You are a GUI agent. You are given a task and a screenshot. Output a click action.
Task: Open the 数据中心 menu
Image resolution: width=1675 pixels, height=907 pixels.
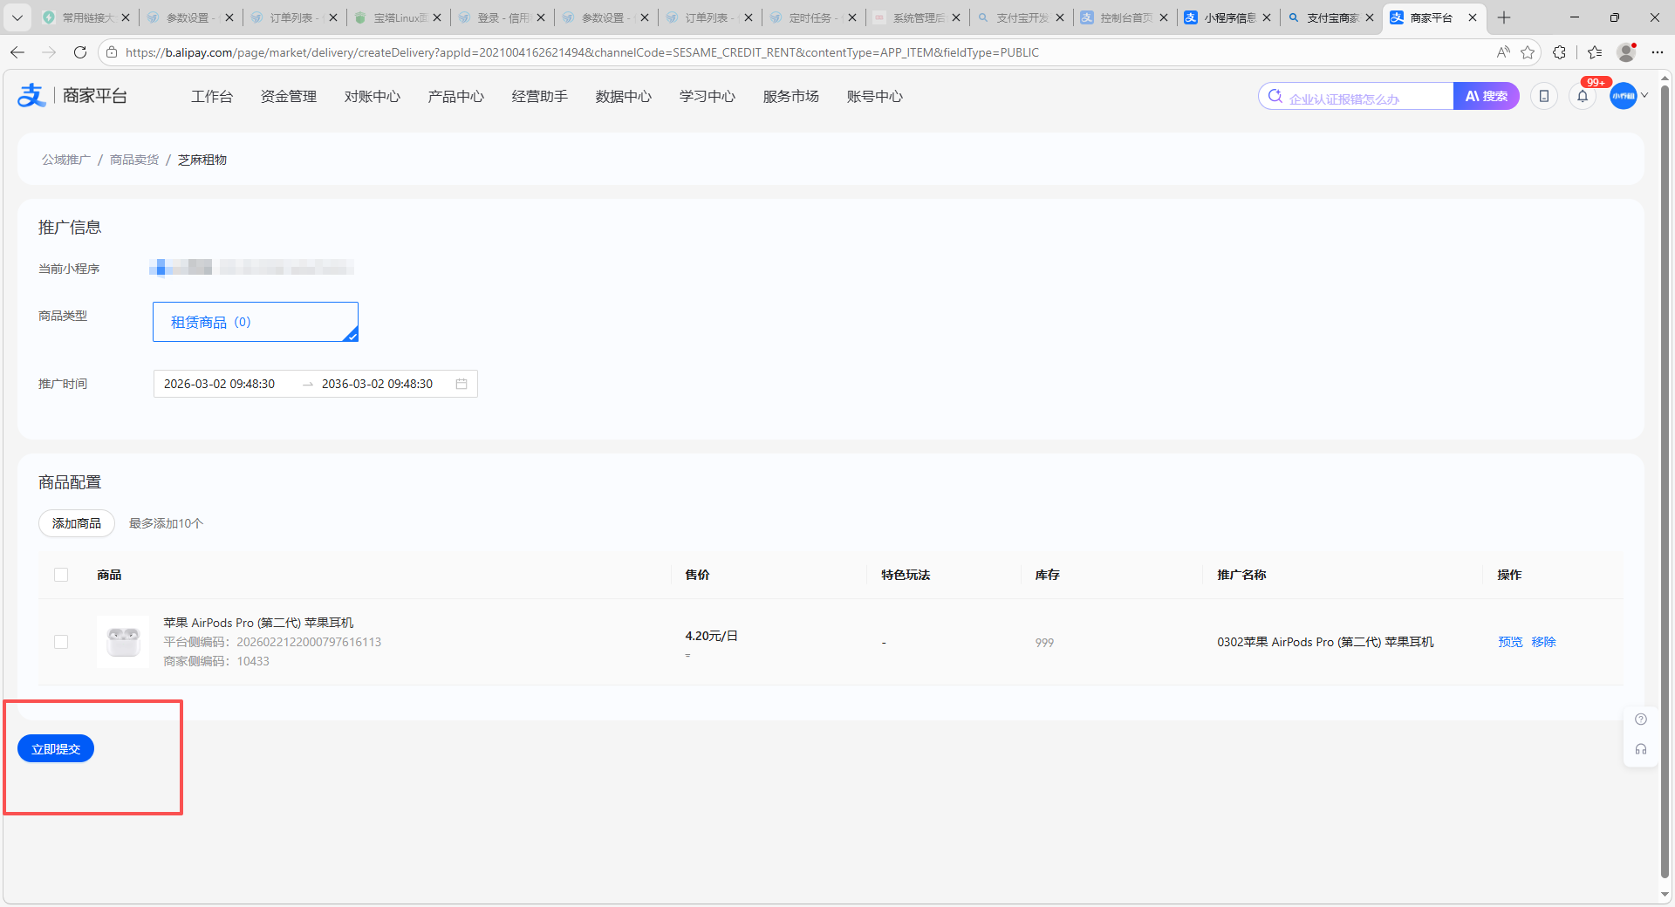(x=623, y=97)
